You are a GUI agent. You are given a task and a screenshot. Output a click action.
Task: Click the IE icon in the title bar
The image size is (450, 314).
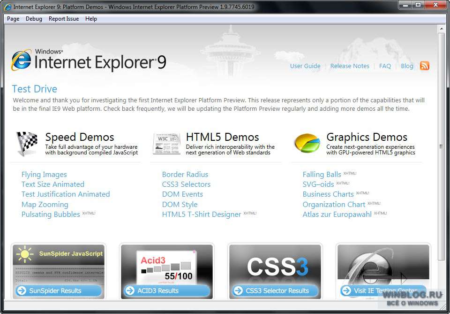click(x=8, y=7)
